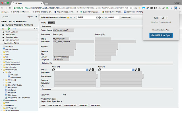
Task: Click the Get MITT Plant Spec button
Action: coord(161,35)
